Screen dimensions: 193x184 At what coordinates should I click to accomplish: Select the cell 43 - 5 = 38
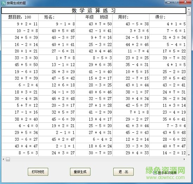(x=131, y=24)
